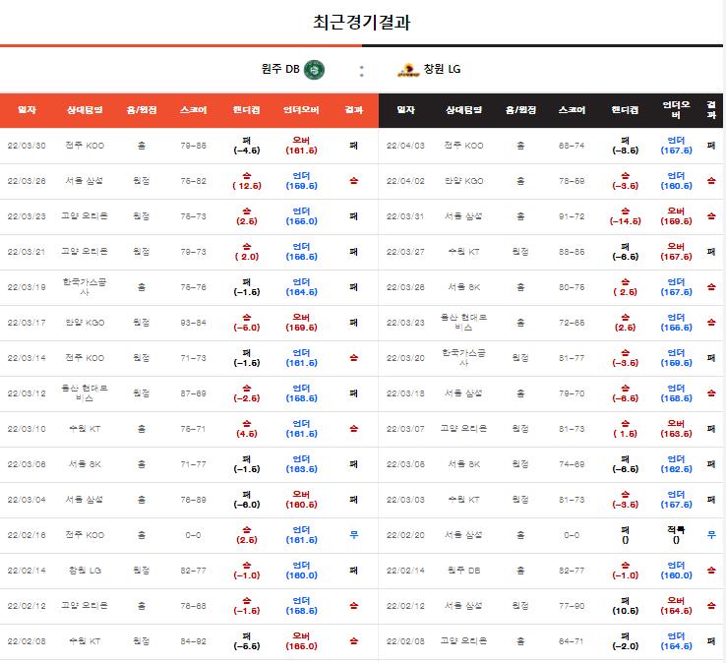
Task: Click score in the 22/03/04 row
Action: click(194, 500)
